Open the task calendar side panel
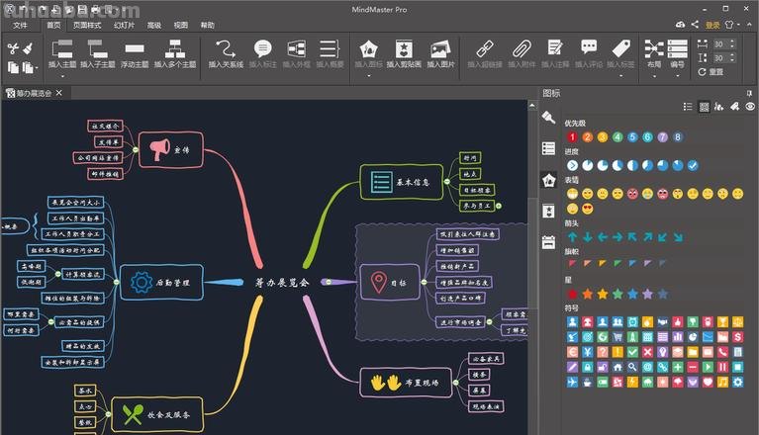Screen dimensions: 759x435 [x=548, y=241]
